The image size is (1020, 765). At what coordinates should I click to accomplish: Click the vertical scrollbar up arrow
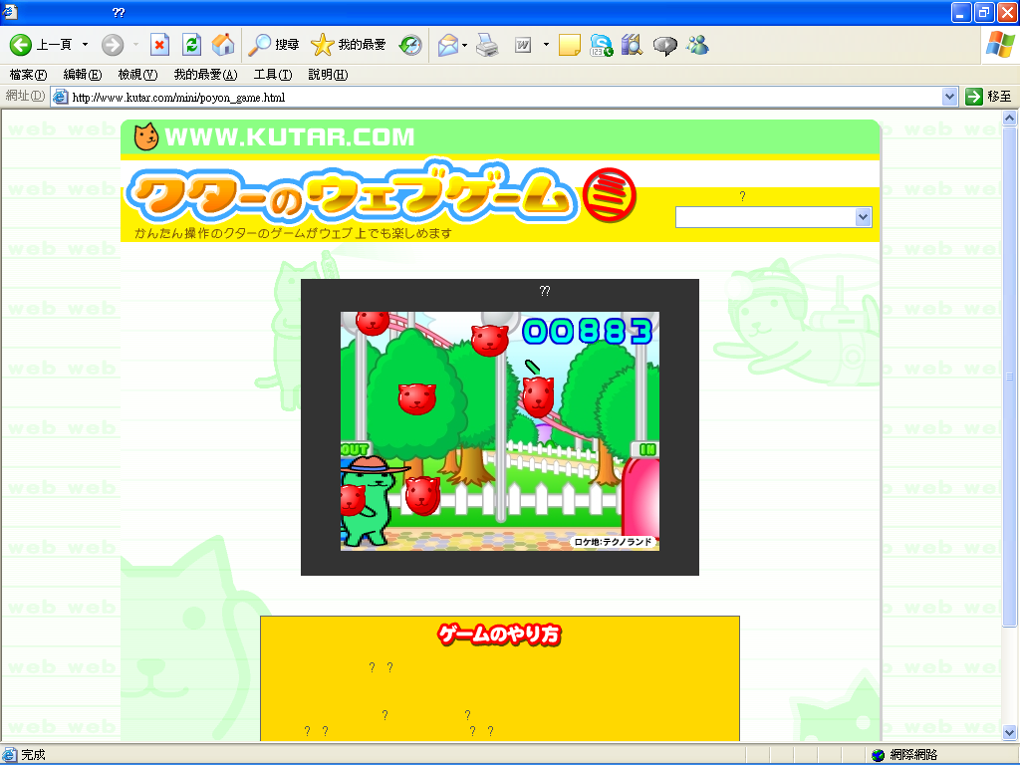(1010, 118)
